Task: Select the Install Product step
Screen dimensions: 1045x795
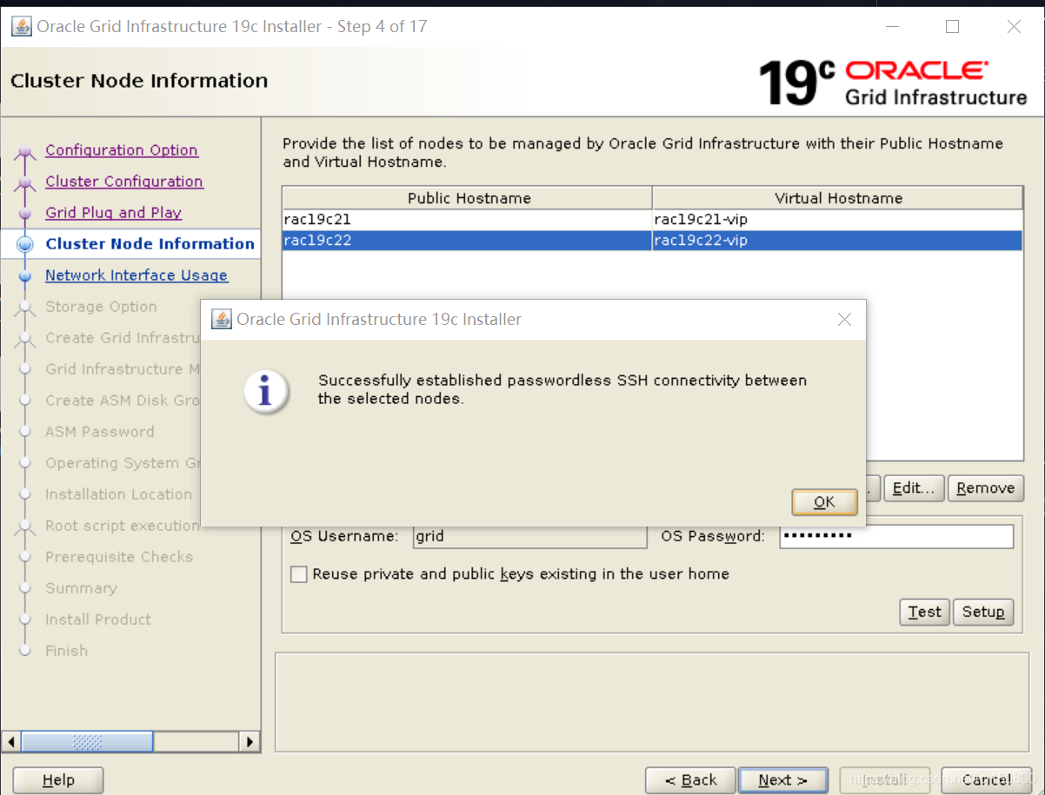Action: 98,619
